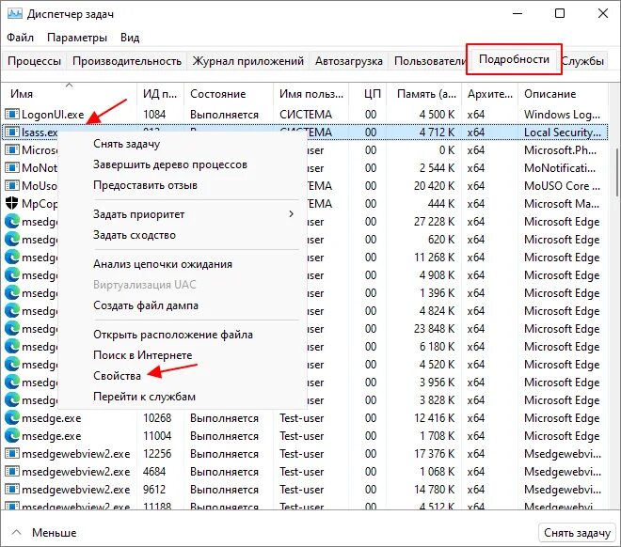Select the LogonUI.exe process name
This screenshot has width=621, height=547.
pos(53,115)
